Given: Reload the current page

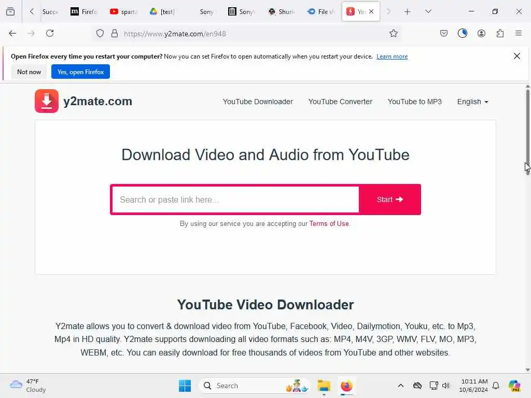Looking at the screenshot, I should coord(50,33).
